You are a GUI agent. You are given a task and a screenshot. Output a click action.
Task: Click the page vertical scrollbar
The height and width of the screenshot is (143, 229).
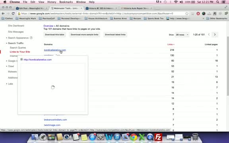coord(228,66)
